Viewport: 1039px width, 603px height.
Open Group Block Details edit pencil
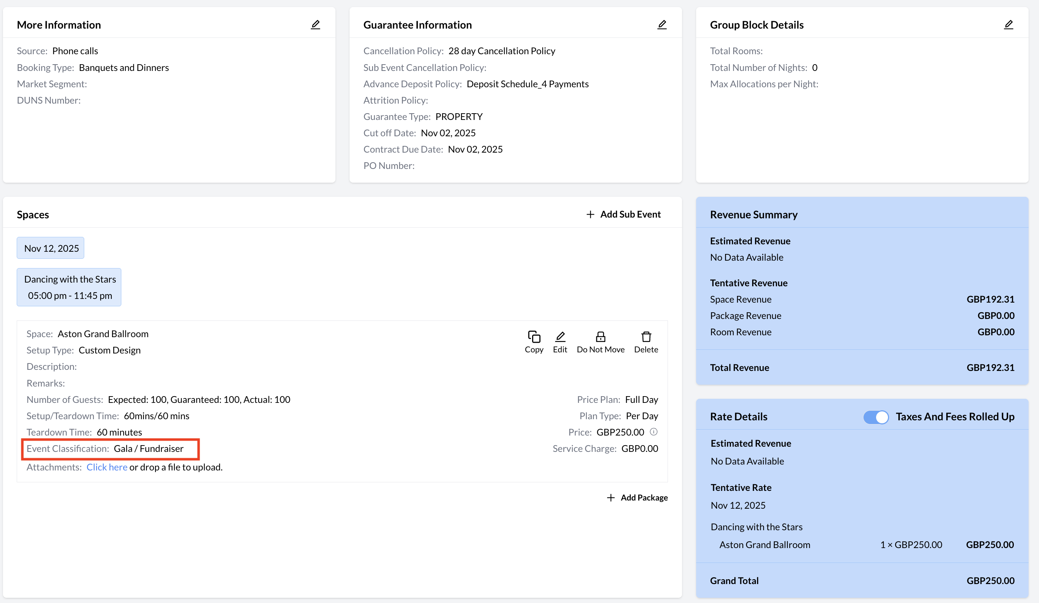[1008, 25]
